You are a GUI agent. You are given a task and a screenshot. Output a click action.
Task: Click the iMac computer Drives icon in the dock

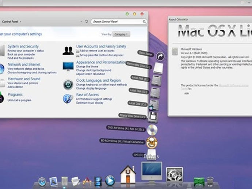click(152, 172)
